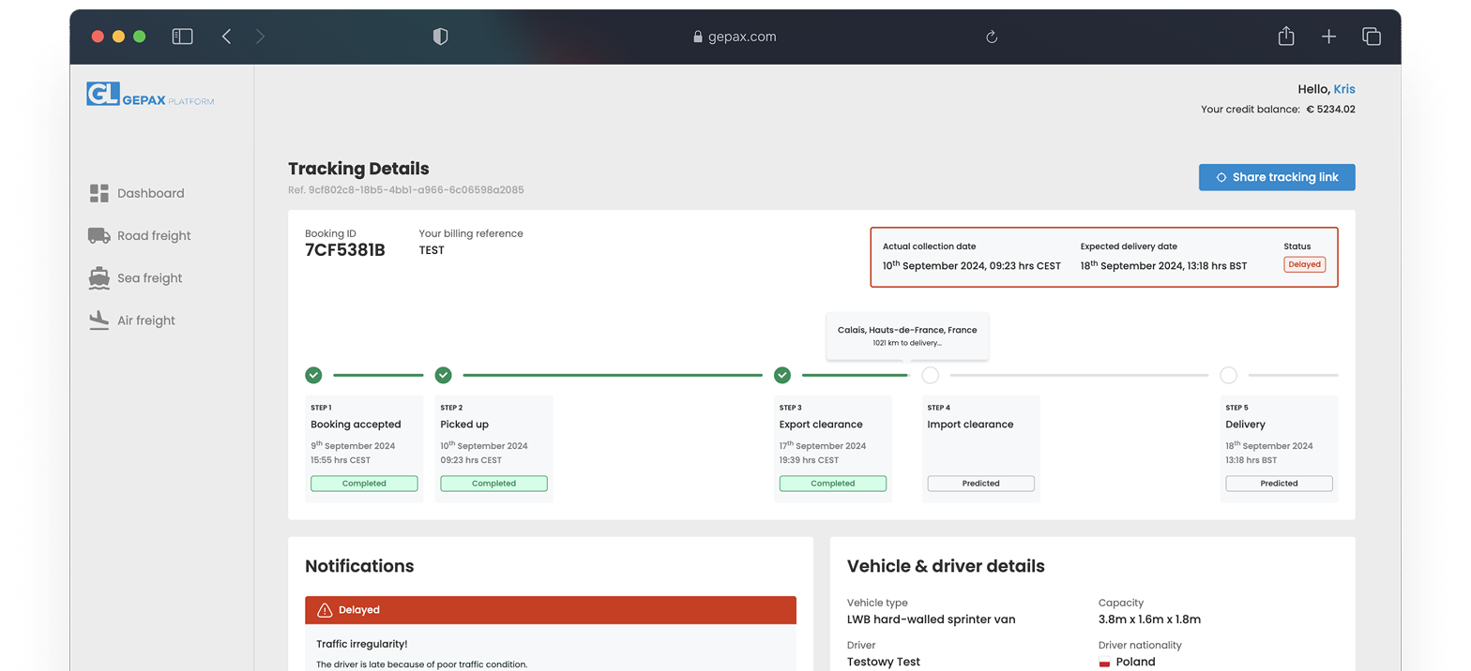Click the Predicted badge under Import clearance
The height and width of the screenshot is (671, 1471).
coord(980,484)
